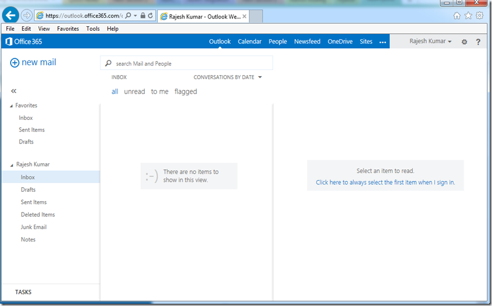Click the more apps ellipsis
Viewport: 492px width, 306px height.
click(382, 42)
